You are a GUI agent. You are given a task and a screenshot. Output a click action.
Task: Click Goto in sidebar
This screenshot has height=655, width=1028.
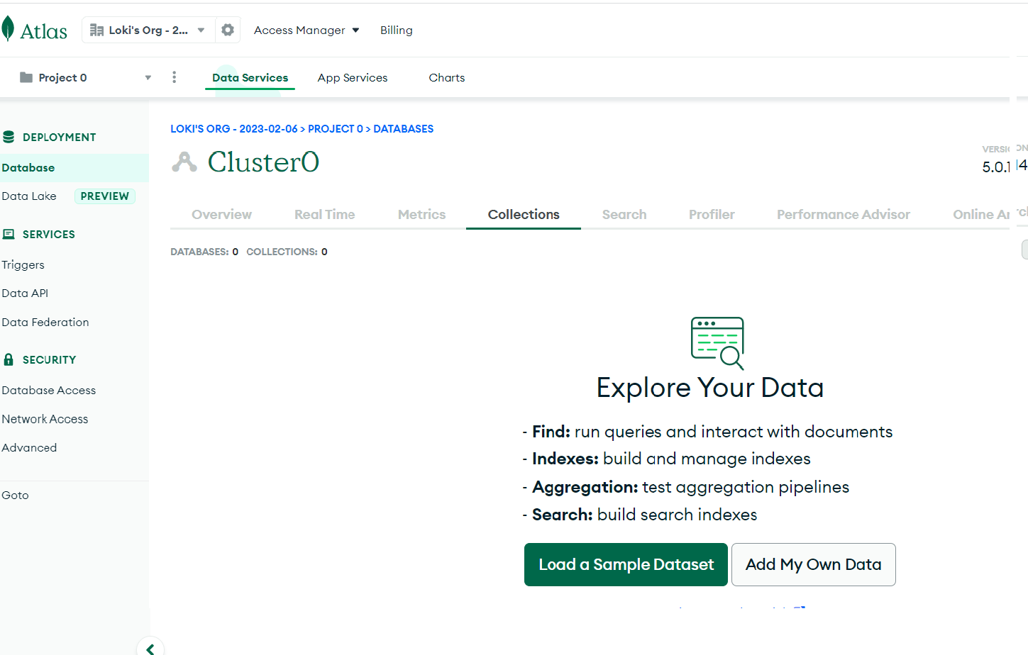click(15, 496)
